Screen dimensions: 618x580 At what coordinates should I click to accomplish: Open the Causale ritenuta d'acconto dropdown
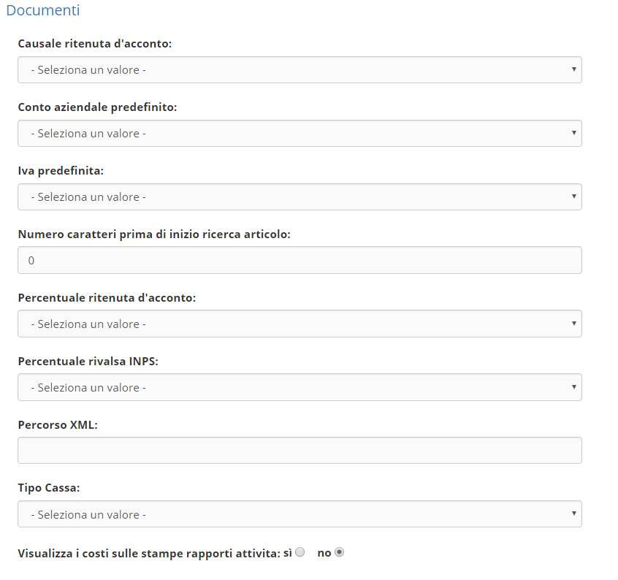[300, 70]
